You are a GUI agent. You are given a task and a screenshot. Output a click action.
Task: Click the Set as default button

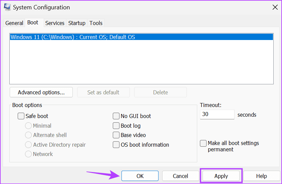(x=103, y=92)
